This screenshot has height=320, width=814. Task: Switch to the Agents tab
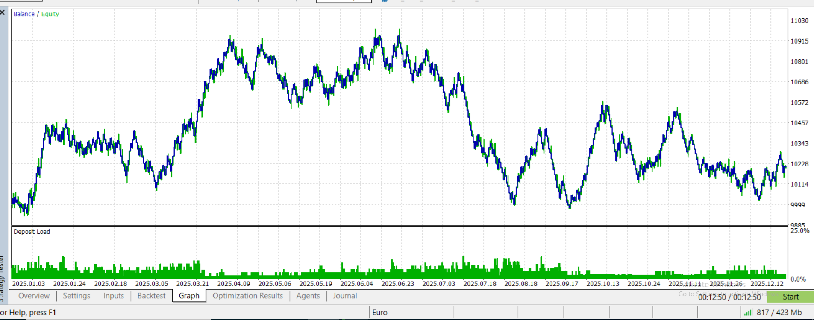tap(308, 296)
